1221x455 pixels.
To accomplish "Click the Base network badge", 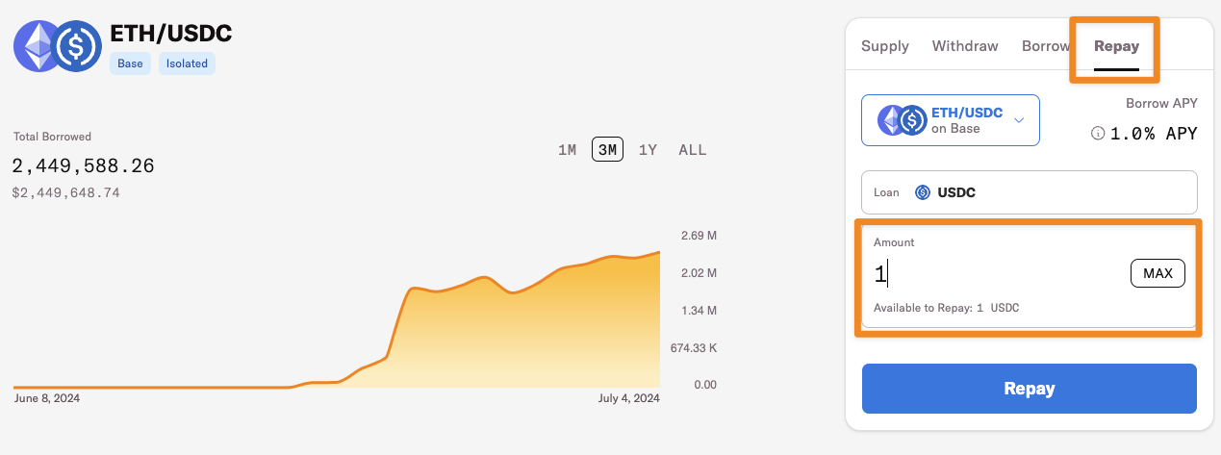I will [x=130, y=64].
